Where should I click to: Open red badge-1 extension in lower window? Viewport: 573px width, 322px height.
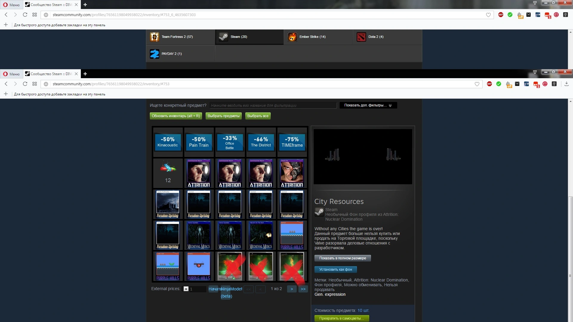tap(536, 84)
